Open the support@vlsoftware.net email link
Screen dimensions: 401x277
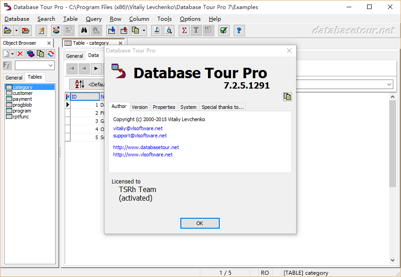click(140, 136)
